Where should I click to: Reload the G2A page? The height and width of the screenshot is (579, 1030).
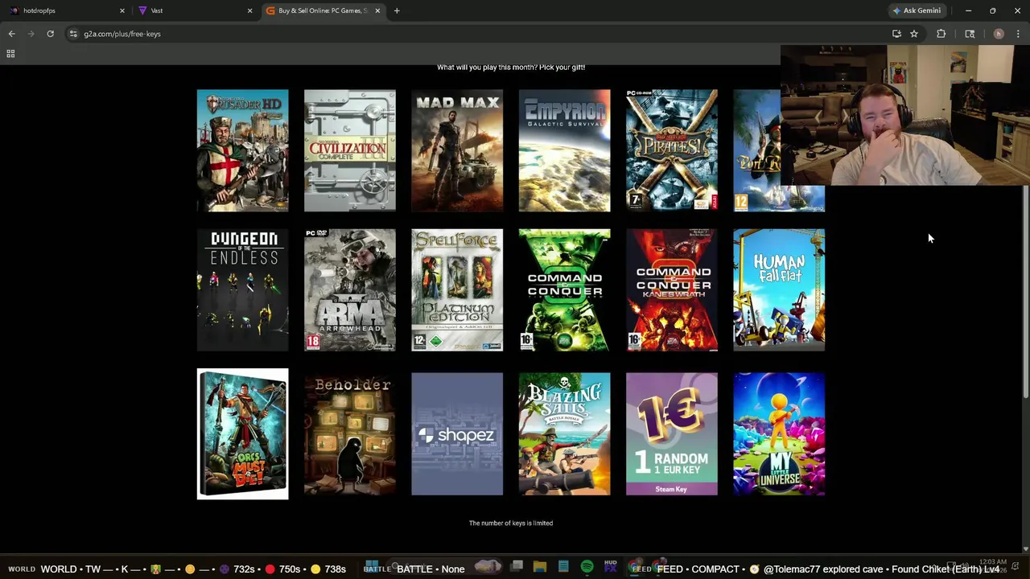click(50, 34)
